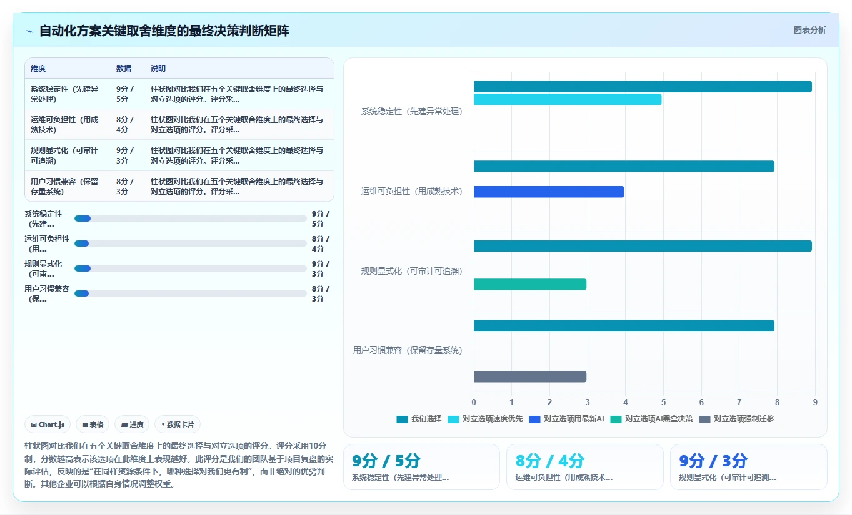Click the light cyan bar for 系统稳定性
The width and height of the screenshot is (852, 515).
tap(568, 99)
